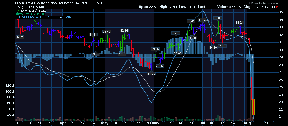Click the 32.14 high price label
This screenshot has width=288, height=126.
pos(124,30)
